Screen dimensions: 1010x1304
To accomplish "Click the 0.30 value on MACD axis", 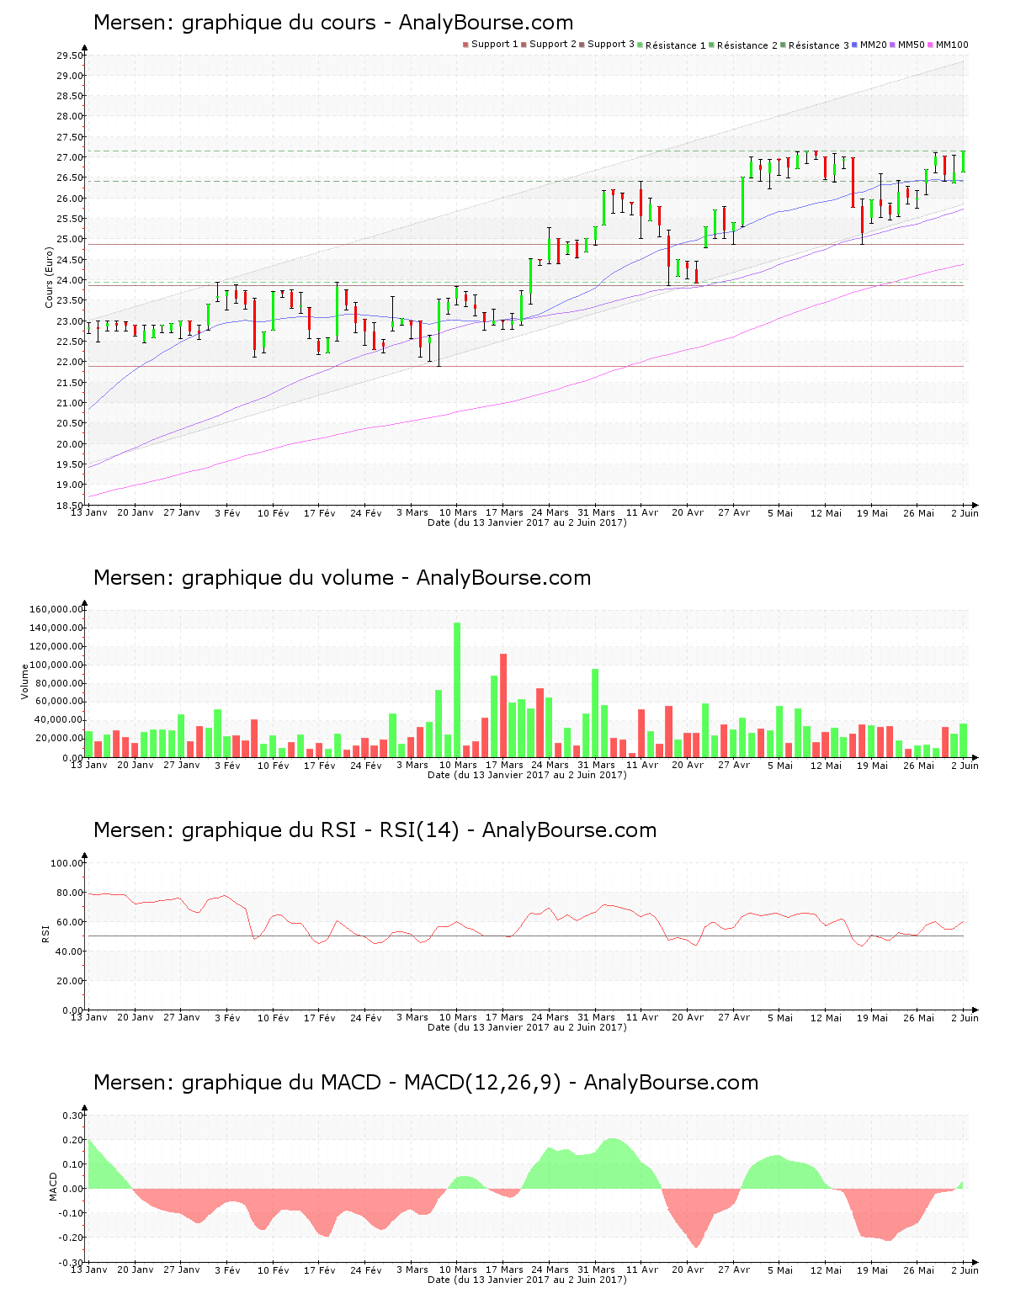I will coord(73,1116).
